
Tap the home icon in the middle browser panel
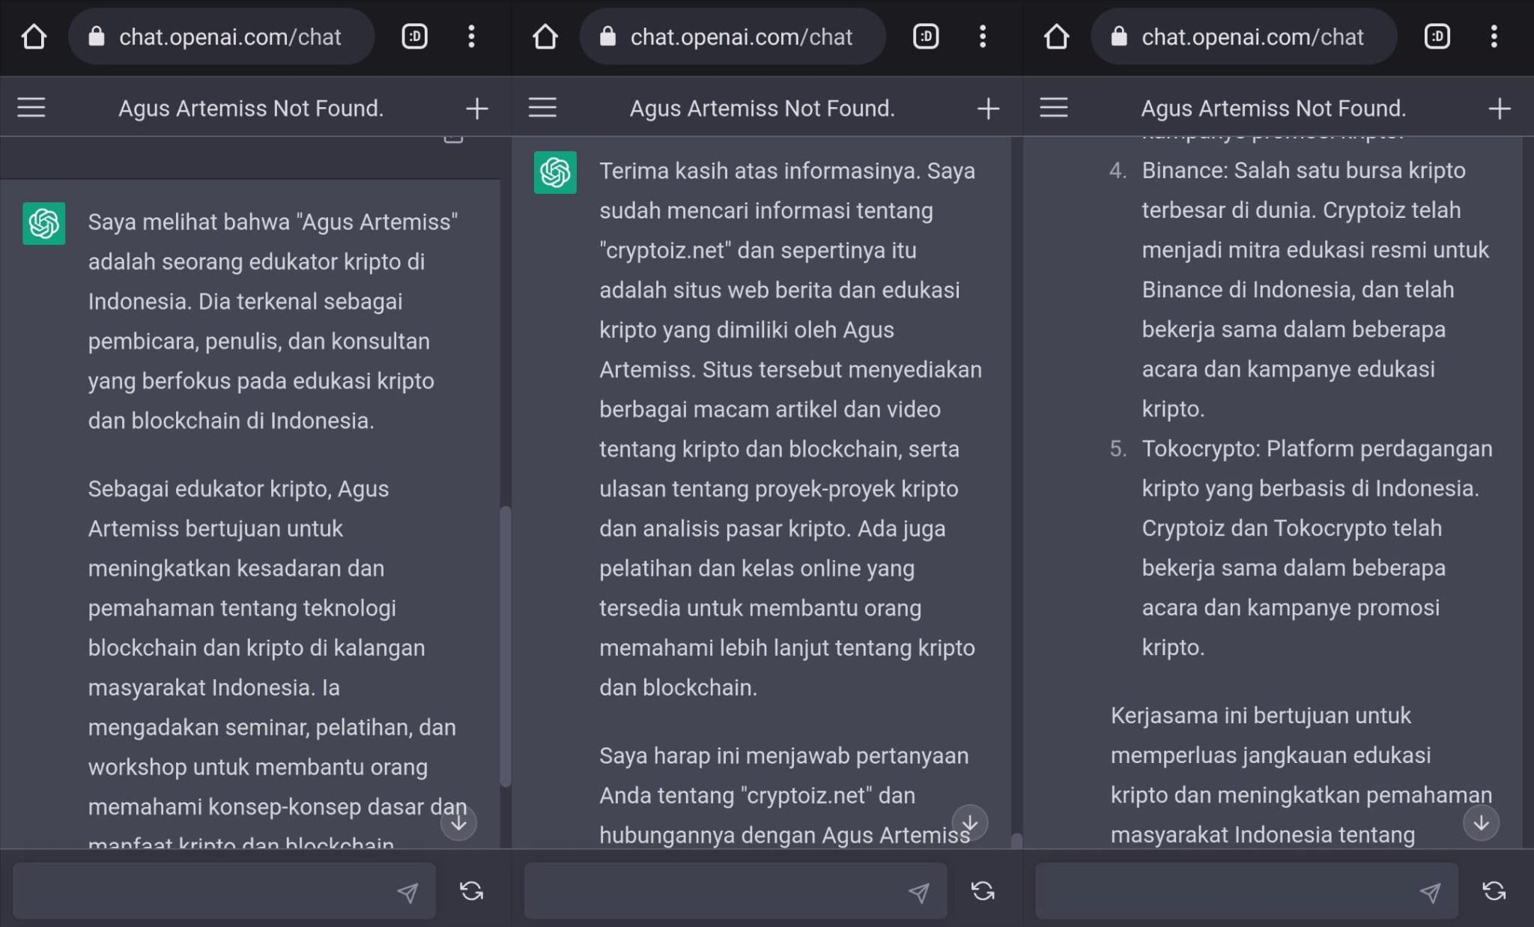tap(545, 36)
